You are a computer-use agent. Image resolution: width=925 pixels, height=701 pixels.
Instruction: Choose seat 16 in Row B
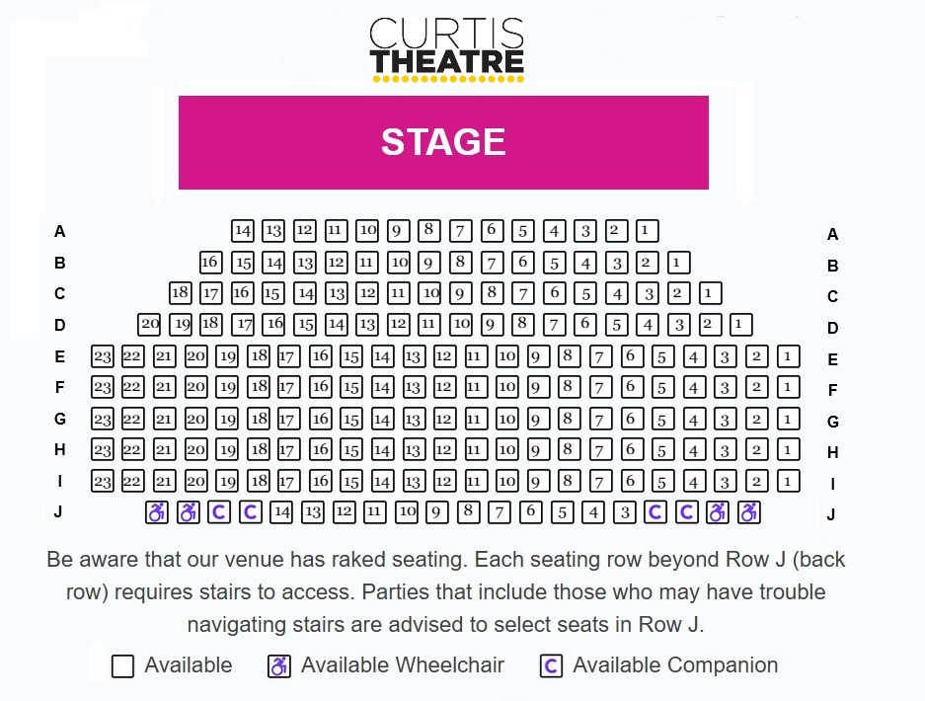[210, 263]
